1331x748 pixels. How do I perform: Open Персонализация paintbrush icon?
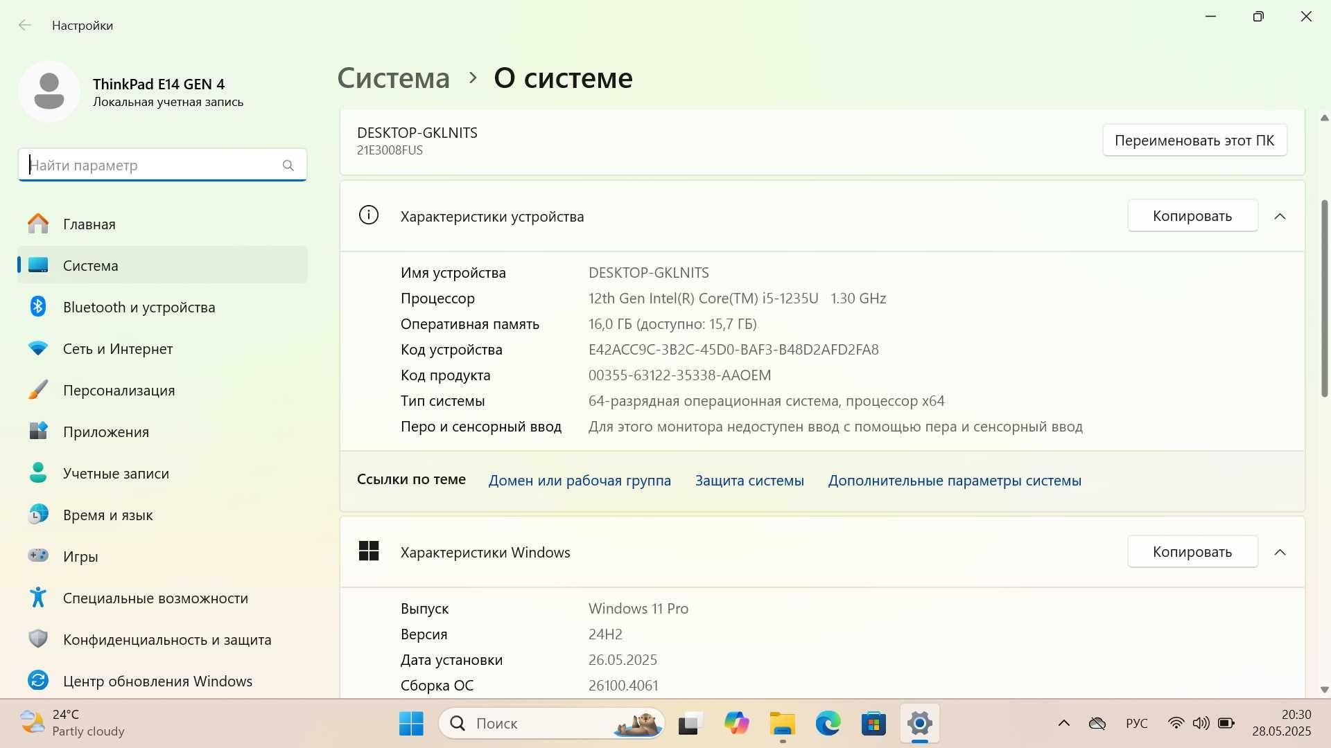tap(38, 390)
